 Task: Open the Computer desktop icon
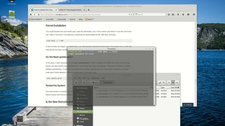(12, 2)
